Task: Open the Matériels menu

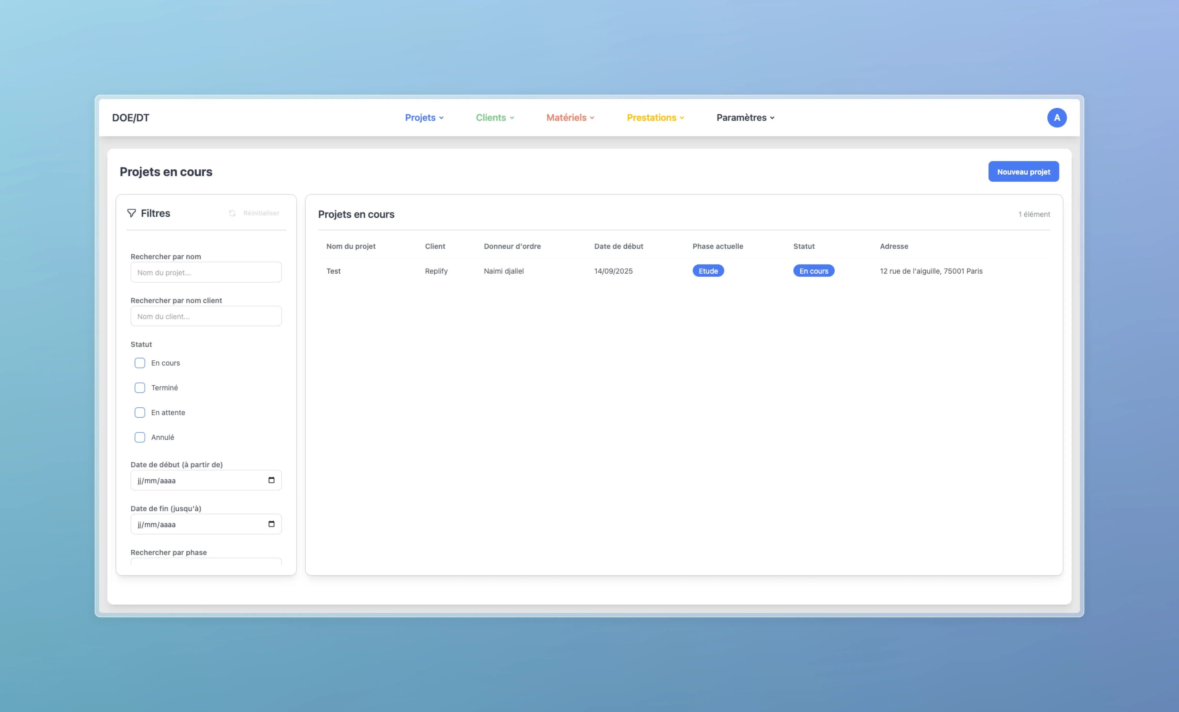Action: click(x=570, y=118)
